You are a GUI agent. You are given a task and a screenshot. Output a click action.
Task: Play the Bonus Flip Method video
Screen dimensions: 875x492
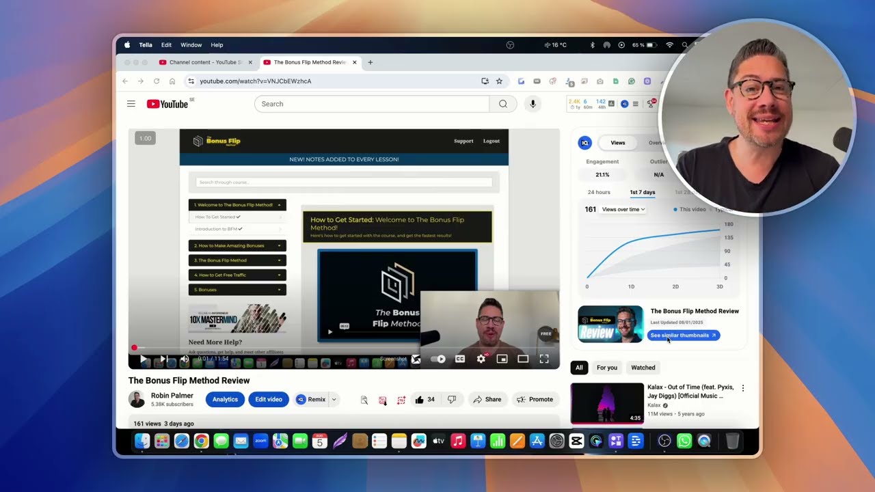click(143, 359)
